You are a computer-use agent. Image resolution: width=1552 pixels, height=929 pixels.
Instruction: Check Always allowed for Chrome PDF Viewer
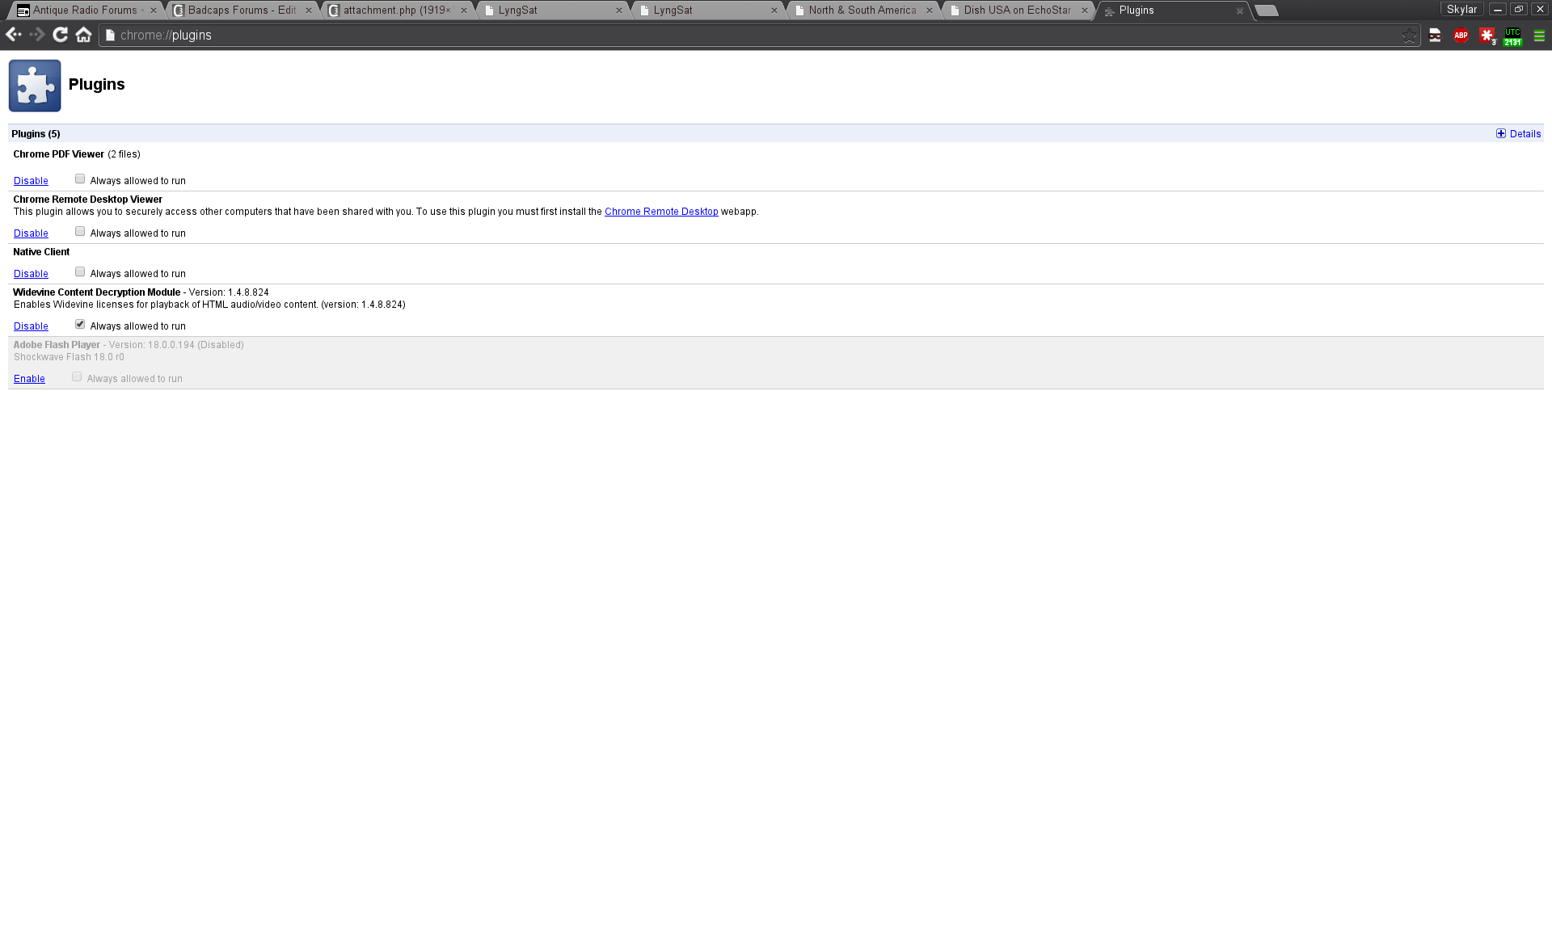(80, 179)
